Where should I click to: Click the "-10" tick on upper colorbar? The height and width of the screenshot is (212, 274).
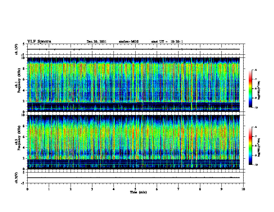tap(256, 108)
